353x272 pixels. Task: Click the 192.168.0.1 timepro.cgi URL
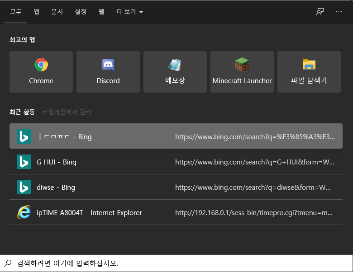pyautogui.click(x=254, y=213)
